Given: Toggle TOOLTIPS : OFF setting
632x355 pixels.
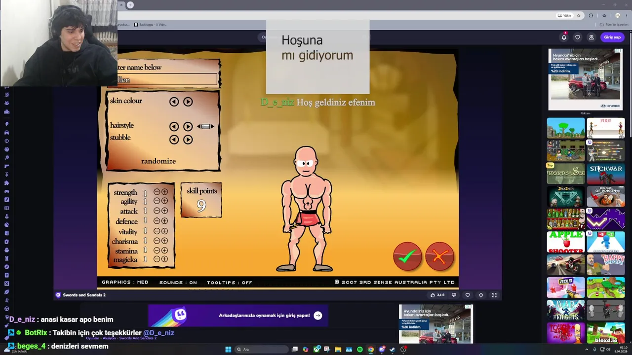Looking at the screenshot, I should [x=230, y=283].
